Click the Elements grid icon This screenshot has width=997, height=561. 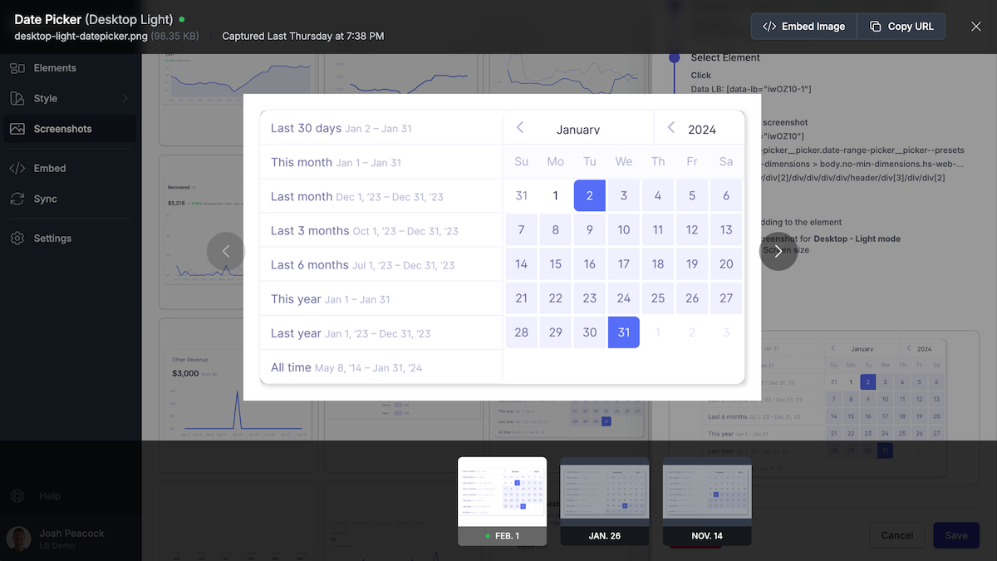(x=17, y=68)
